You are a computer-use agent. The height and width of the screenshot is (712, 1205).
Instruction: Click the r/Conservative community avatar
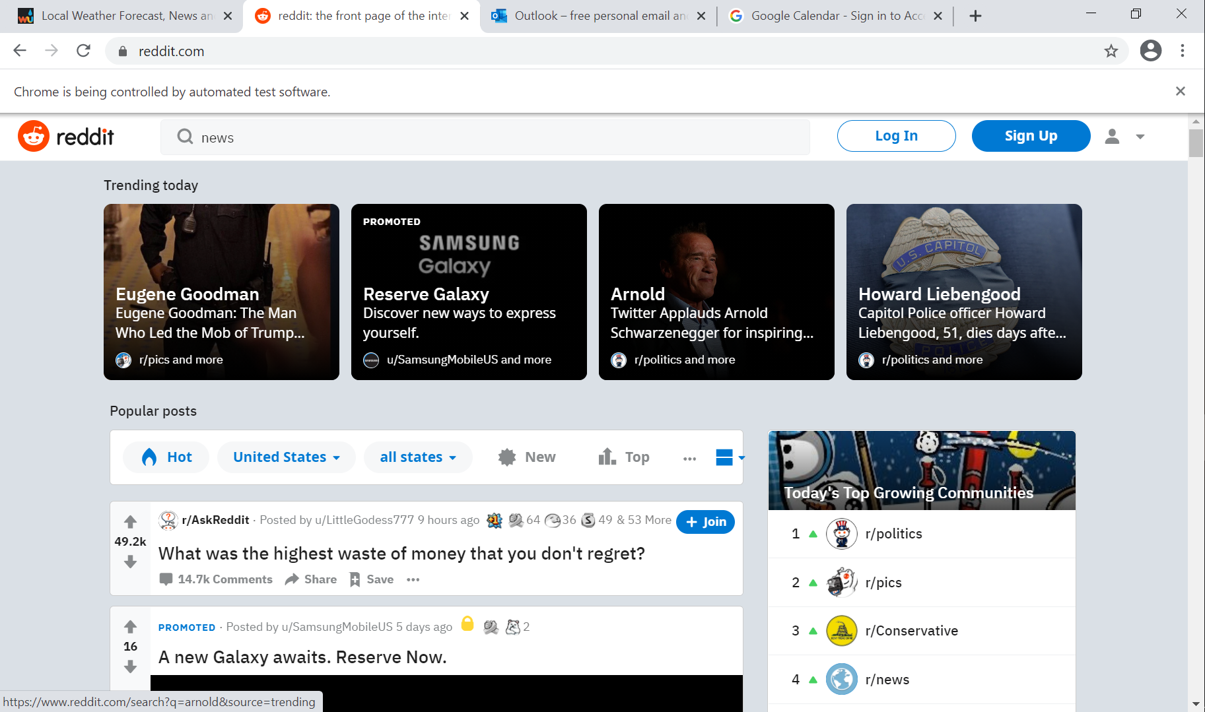(842, 631)
